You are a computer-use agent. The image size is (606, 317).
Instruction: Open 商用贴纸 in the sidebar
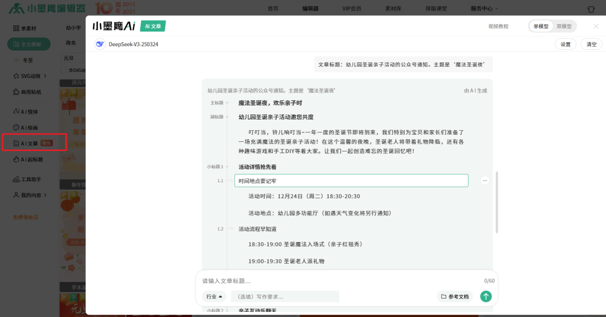27,92
